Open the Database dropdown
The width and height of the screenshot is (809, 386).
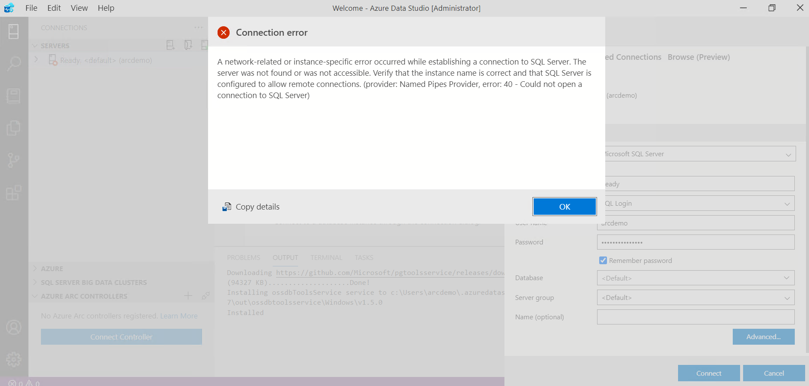click(x=696, y=278)
